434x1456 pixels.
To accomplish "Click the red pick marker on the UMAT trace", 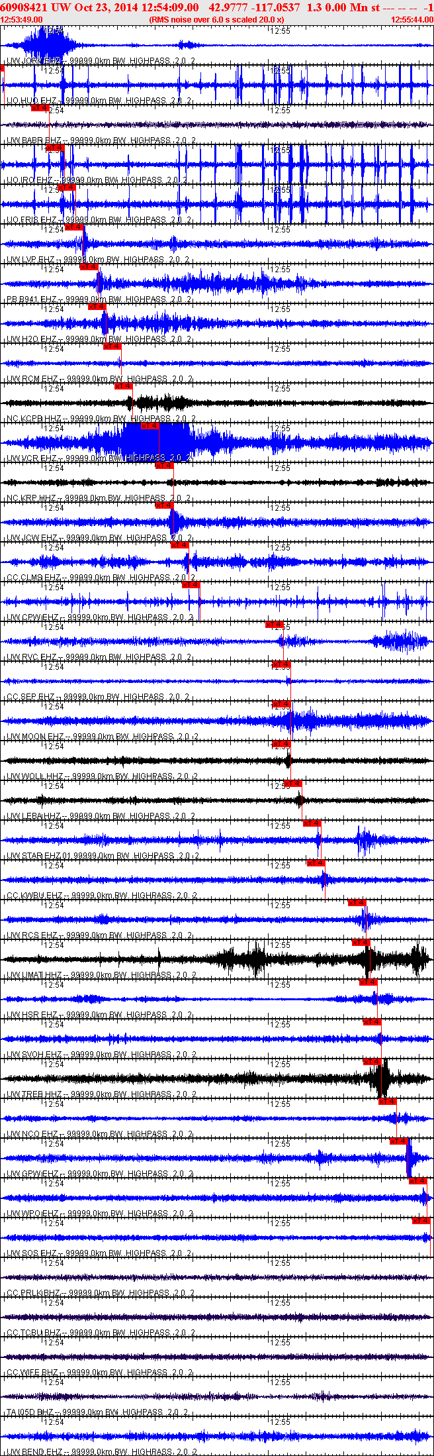I will [361, 943].
